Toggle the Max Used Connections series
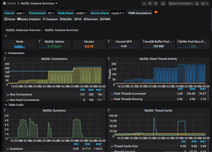212x152 pixels. coord(24,100)
